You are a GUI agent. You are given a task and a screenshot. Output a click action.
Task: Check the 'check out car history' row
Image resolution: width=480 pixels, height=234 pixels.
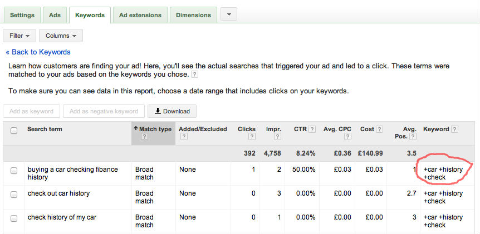point(14,194)
